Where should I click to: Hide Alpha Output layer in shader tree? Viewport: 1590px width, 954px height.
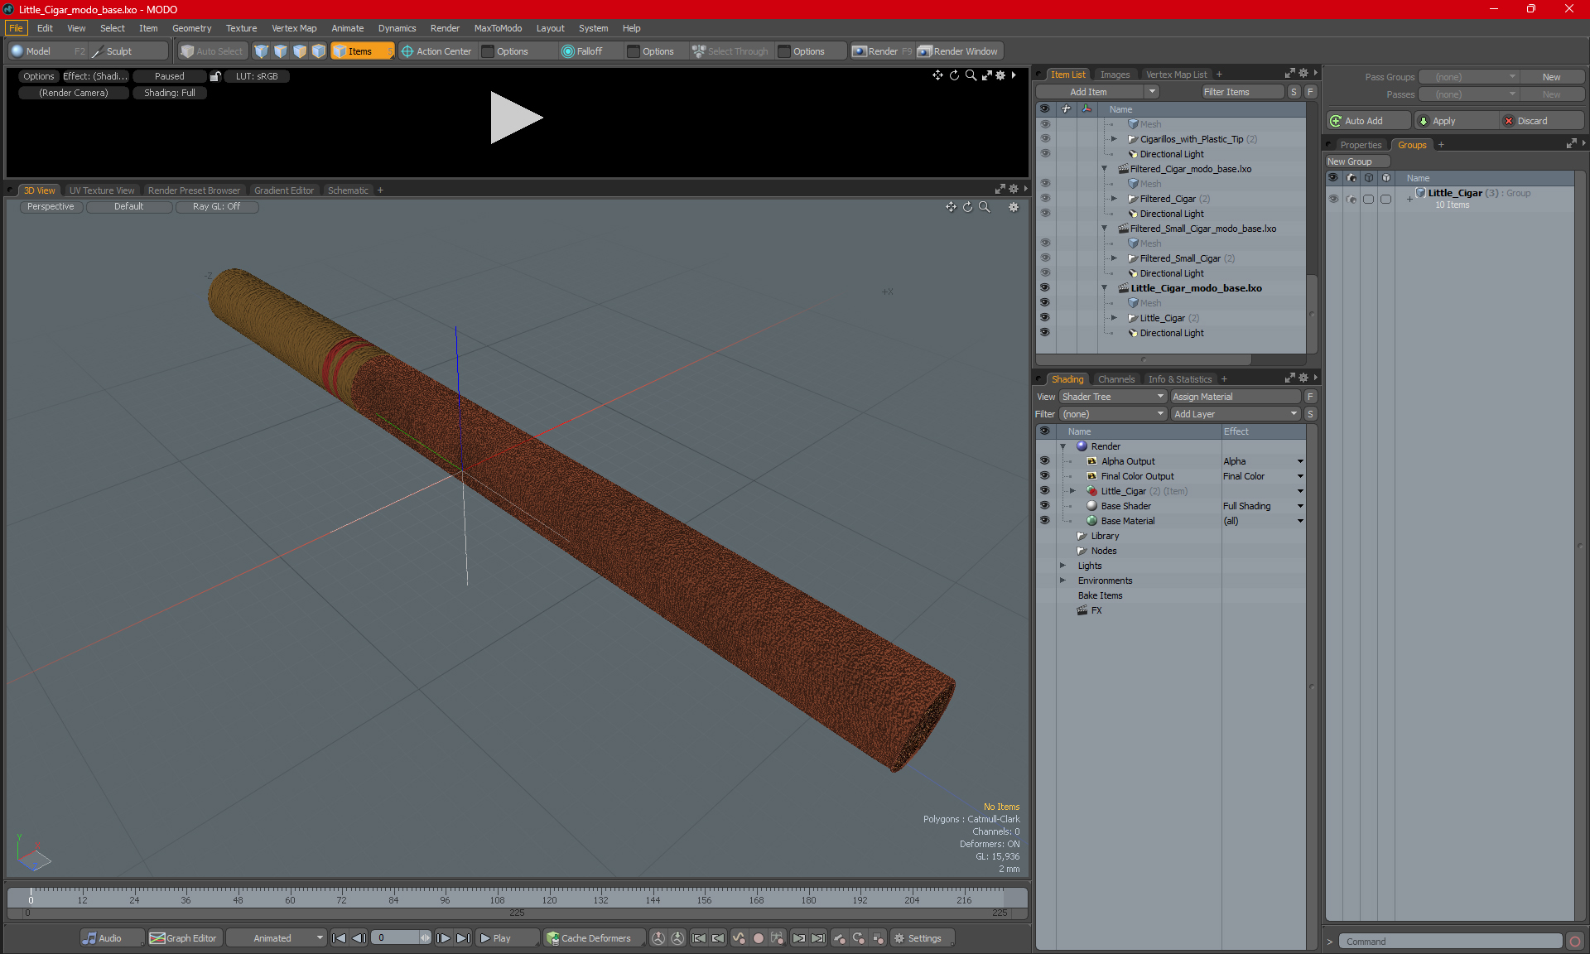pos(1045,461)
